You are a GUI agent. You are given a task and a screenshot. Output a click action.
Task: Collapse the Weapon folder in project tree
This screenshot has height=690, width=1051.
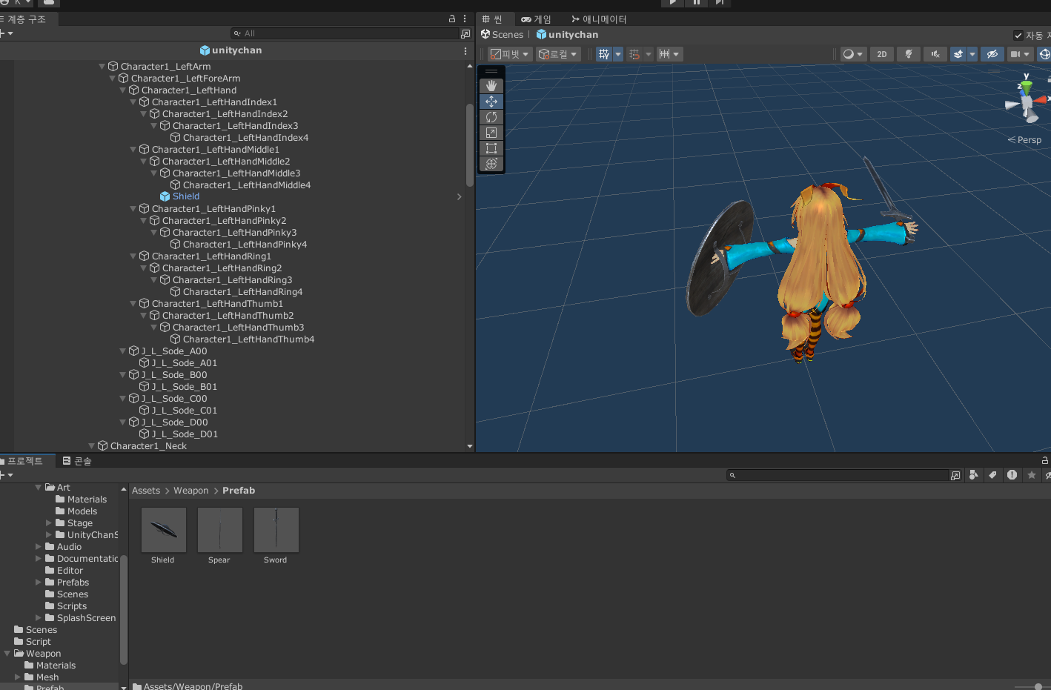pyautogui.click(x=7, y=654)
